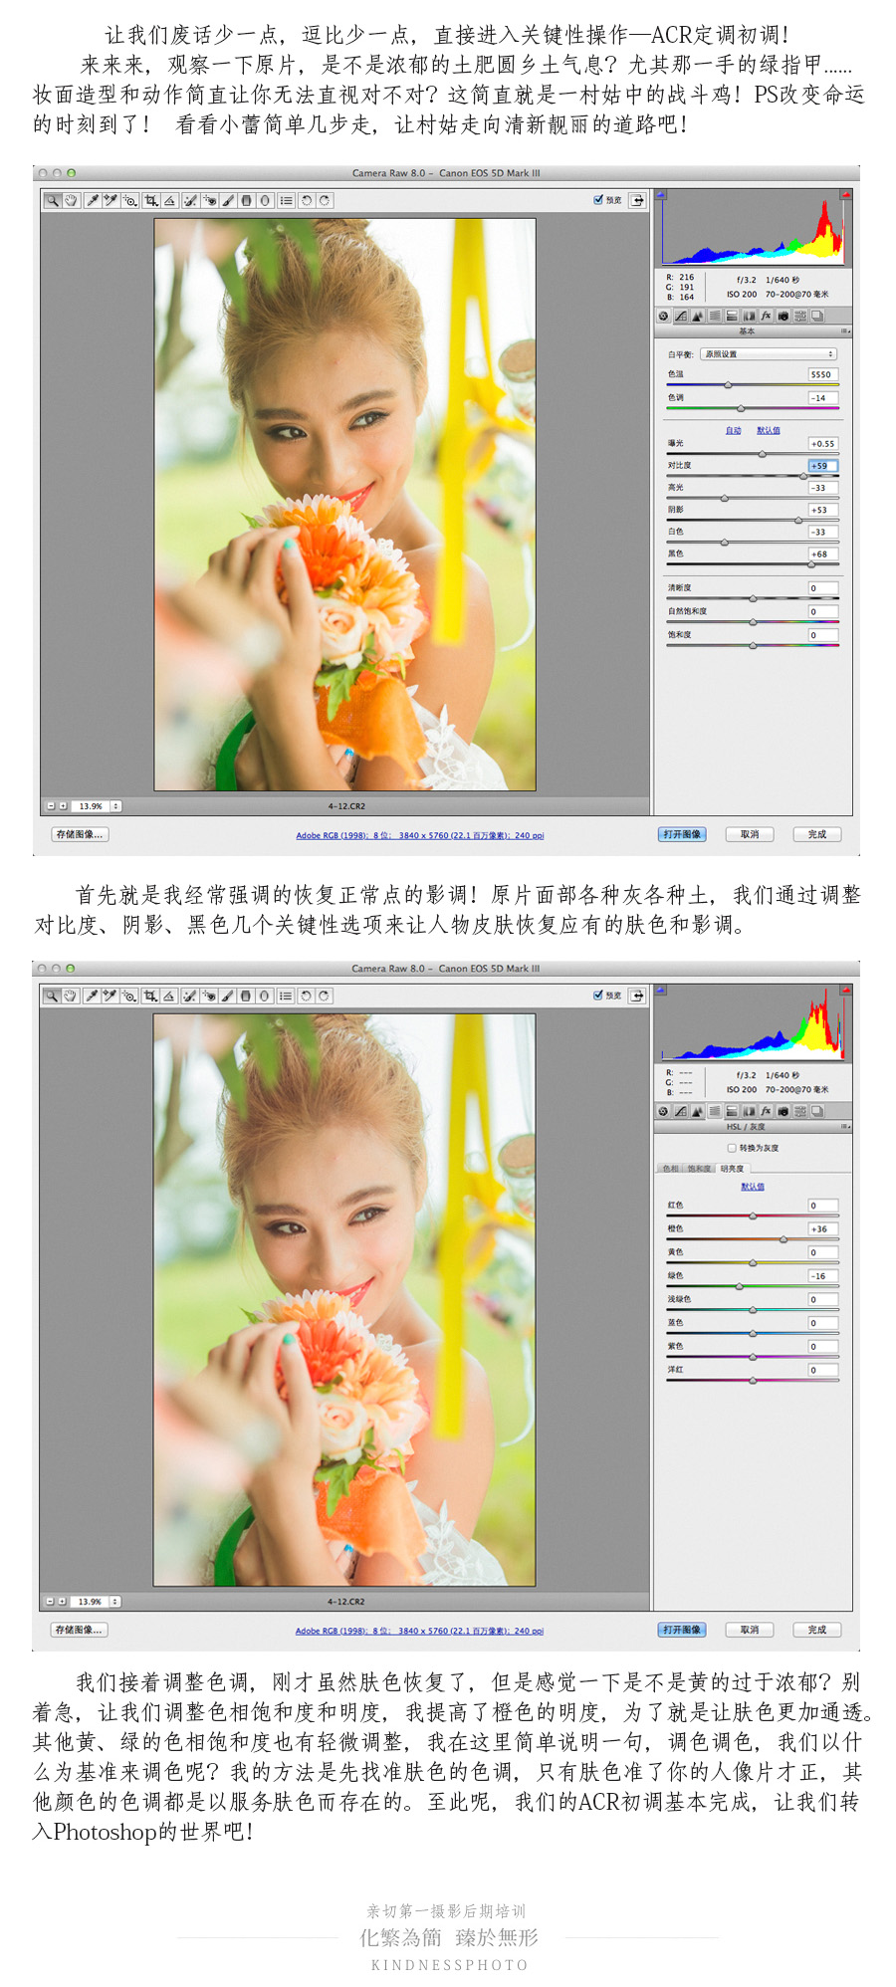Image resolution: width=896 pixels, height=1987 pixels.
Task: Open zoom level dropdown in Basic-panel window
Action: [115, 806]
